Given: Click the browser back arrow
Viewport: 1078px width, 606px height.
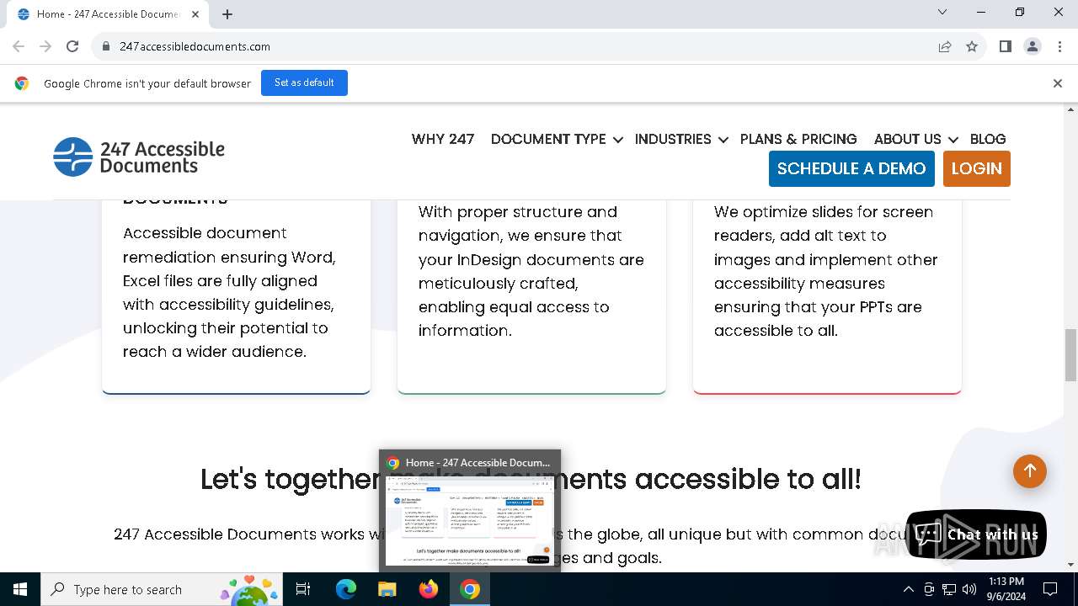Looking at the screenshot, I should pos(19,46).
